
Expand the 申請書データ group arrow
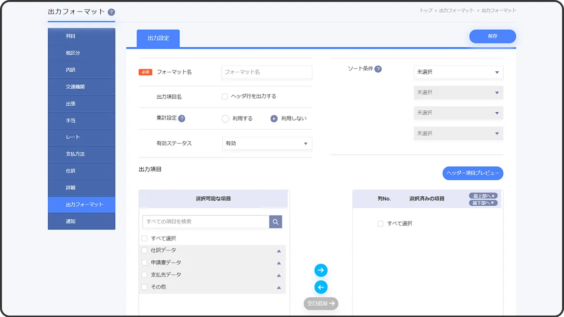(x=279, y=263)
